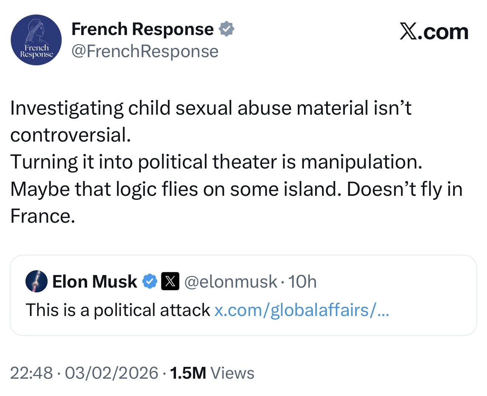Open the French Response profile avatar
This screenshot has height=396, width=487.
36,40
